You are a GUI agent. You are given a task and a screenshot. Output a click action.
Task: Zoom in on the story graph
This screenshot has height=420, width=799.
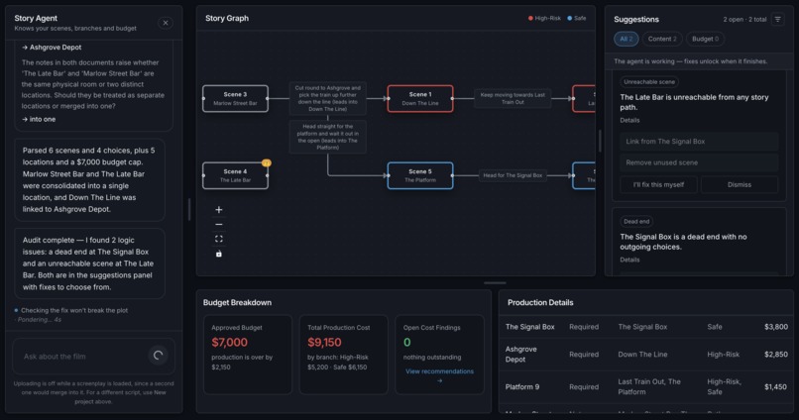click(x=219, y=210)
